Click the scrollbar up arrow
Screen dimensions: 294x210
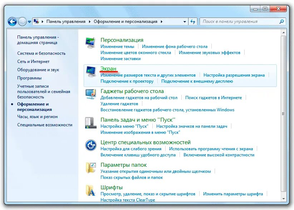pyautogui.click(x=283, y=33)
